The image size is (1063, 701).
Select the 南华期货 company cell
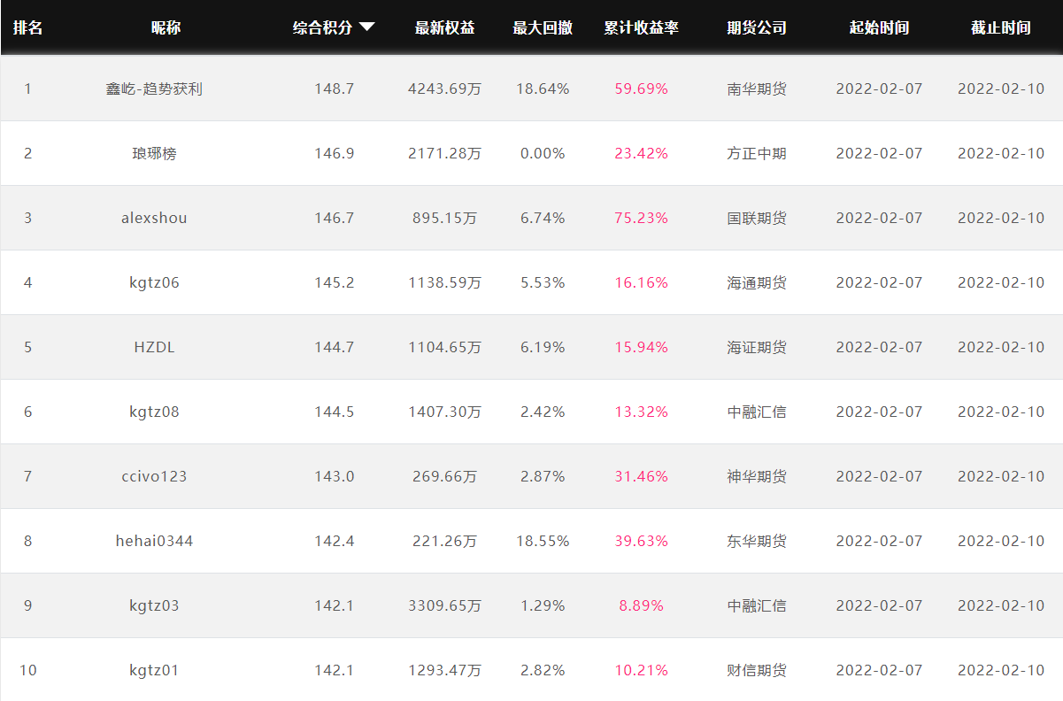point(757,89)
